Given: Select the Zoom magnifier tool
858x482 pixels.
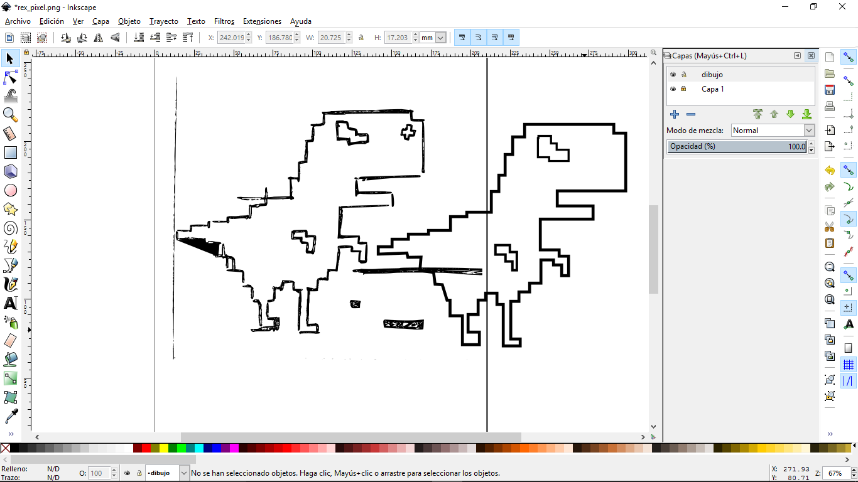Looking at the screenshot, I should click(x=11, y=115).
